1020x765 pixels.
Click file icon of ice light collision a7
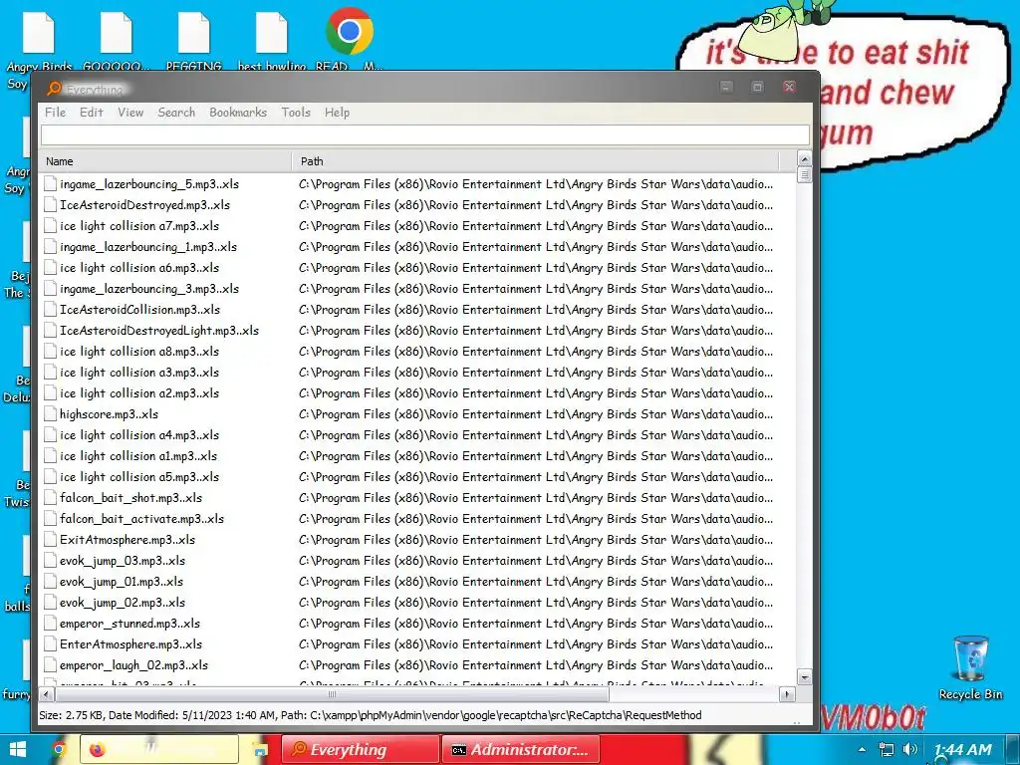[x=50, y=226]
